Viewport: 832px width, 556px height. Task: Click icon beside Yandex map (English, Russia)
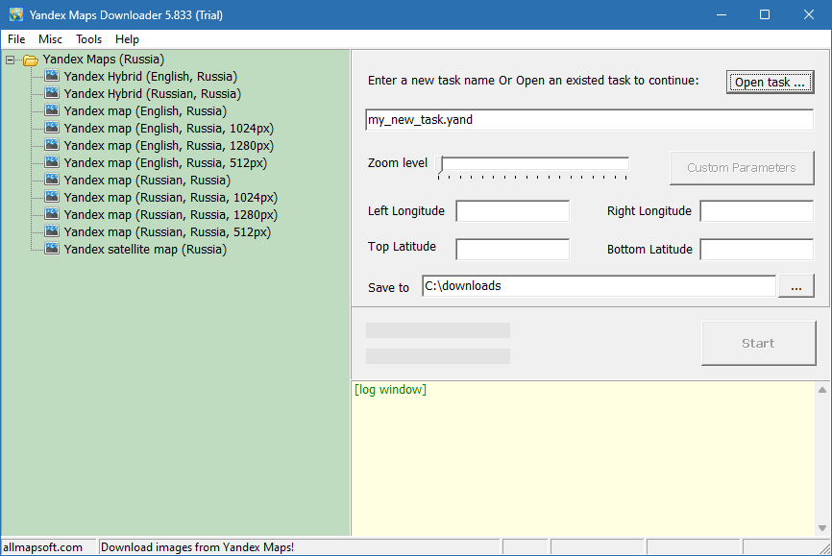point(52,110)
